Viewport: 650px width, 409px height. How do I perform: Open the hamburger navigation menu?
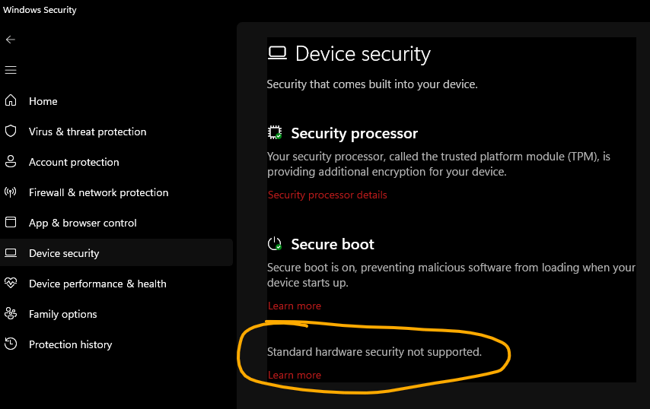[11, 70]
